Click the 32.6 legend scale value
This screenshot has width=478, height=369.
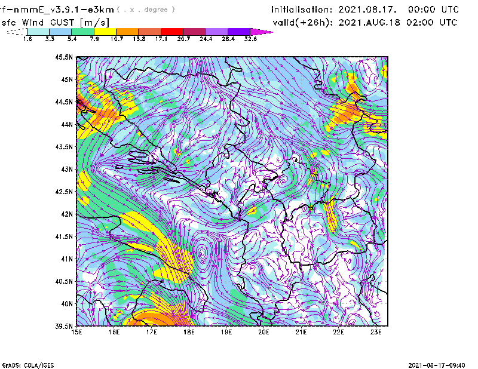pos(250,39)
